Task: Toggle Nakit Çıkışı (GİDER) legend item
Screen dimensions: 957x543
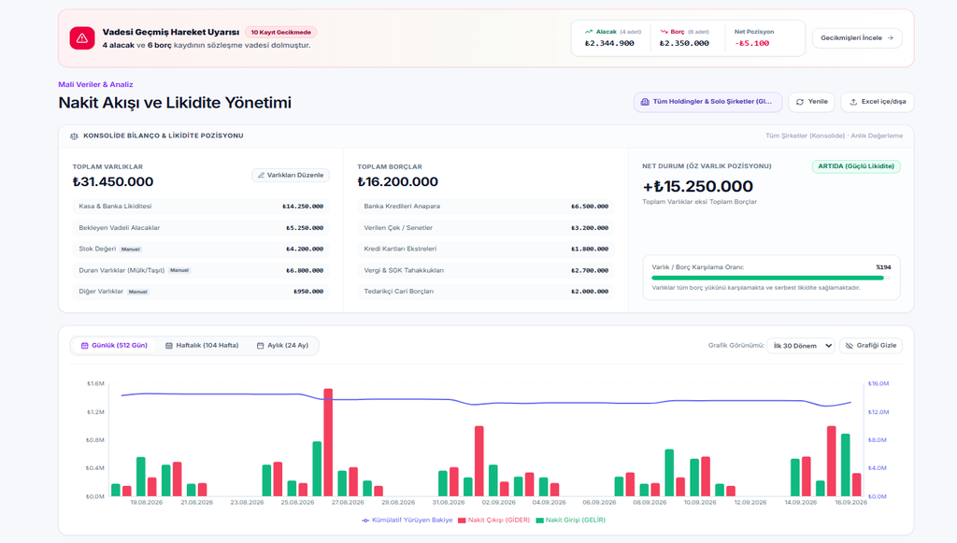Action: point(493,520)
